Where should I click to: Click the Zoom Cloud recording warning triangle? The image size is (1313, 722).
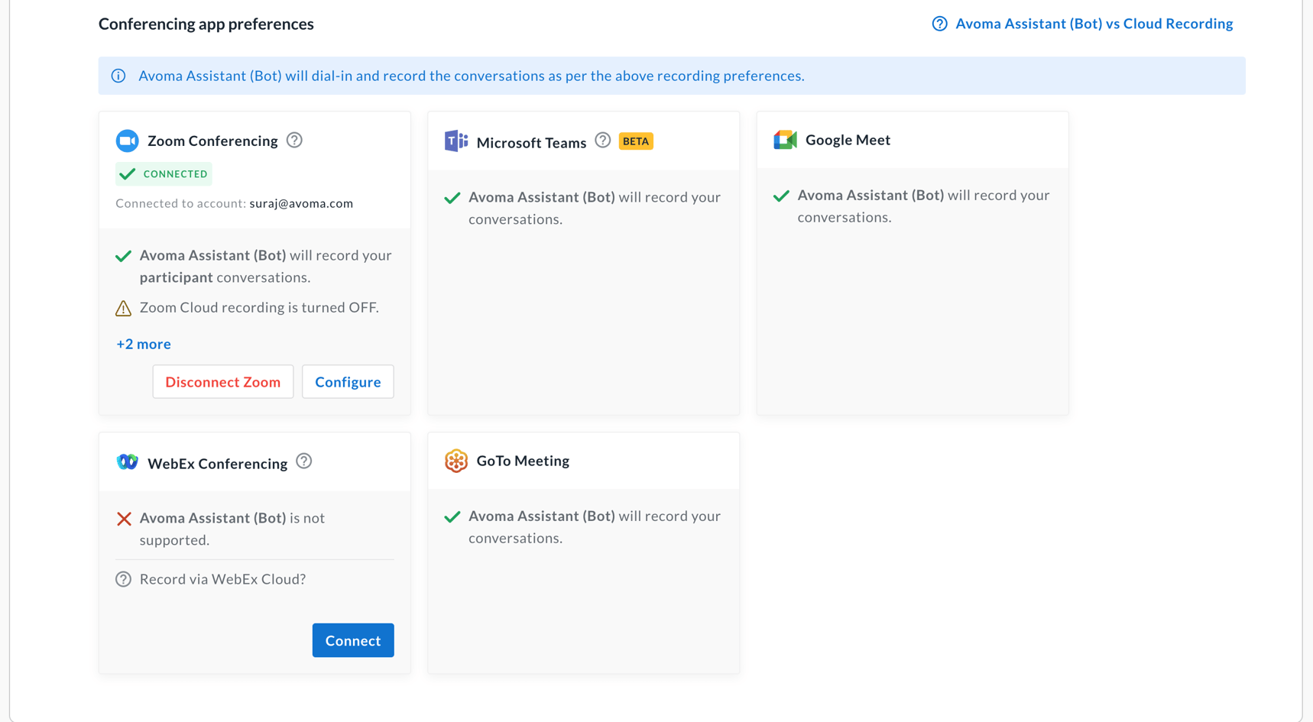coord(123,308)
